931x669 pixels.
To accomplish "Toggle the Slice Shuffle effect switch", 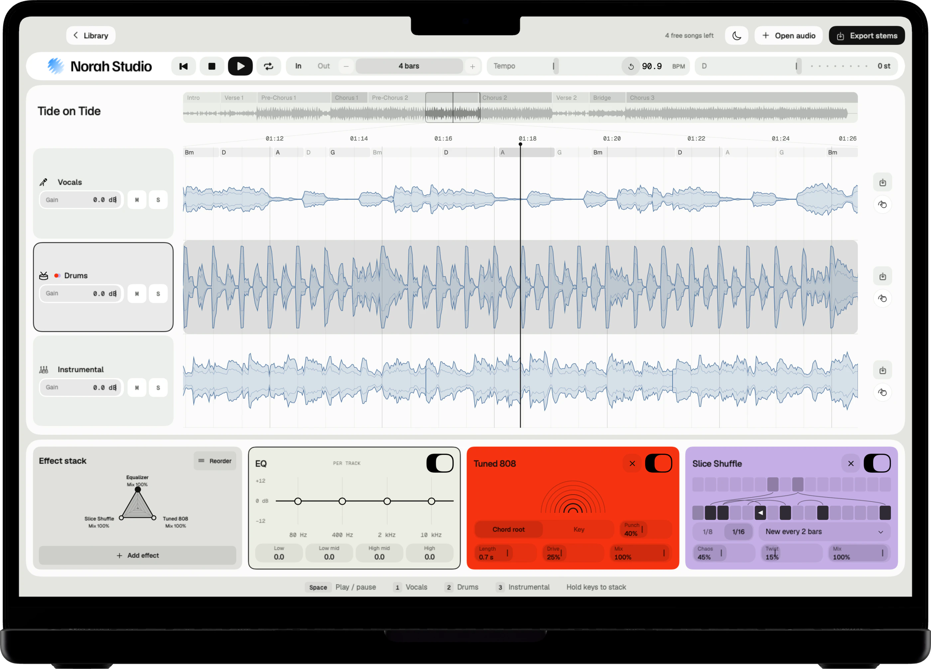I will (877, 464).
